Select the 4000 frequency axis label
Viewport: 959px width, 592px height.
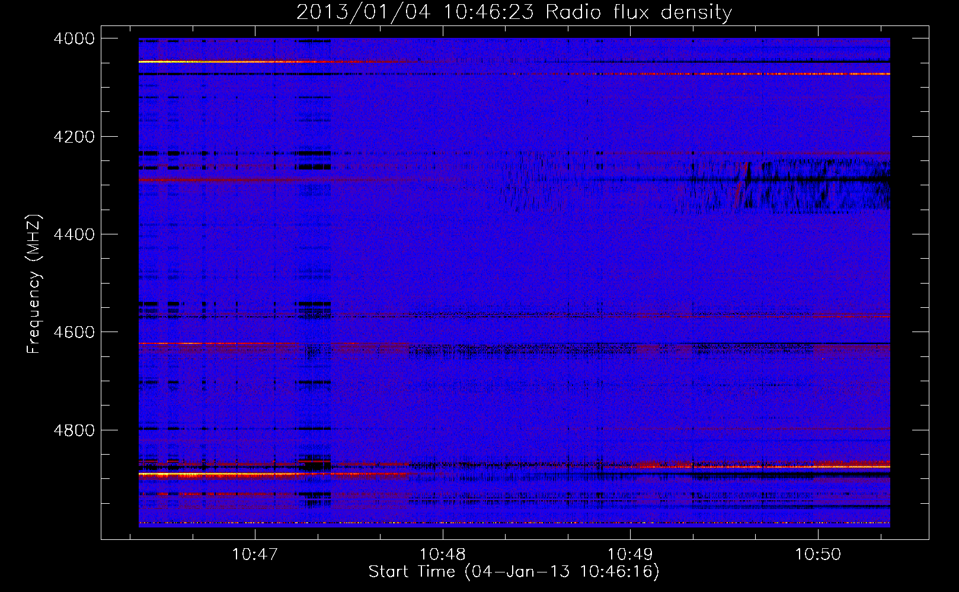tap(74, 38)
